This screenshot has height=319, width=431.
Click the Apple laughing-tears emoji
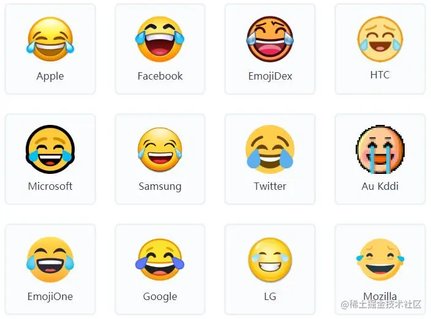tap(50, 39)
